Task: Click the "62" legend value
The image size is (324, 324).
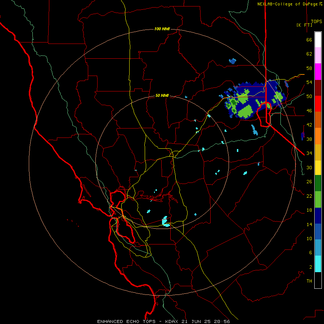Action: [x=309, y=54]
